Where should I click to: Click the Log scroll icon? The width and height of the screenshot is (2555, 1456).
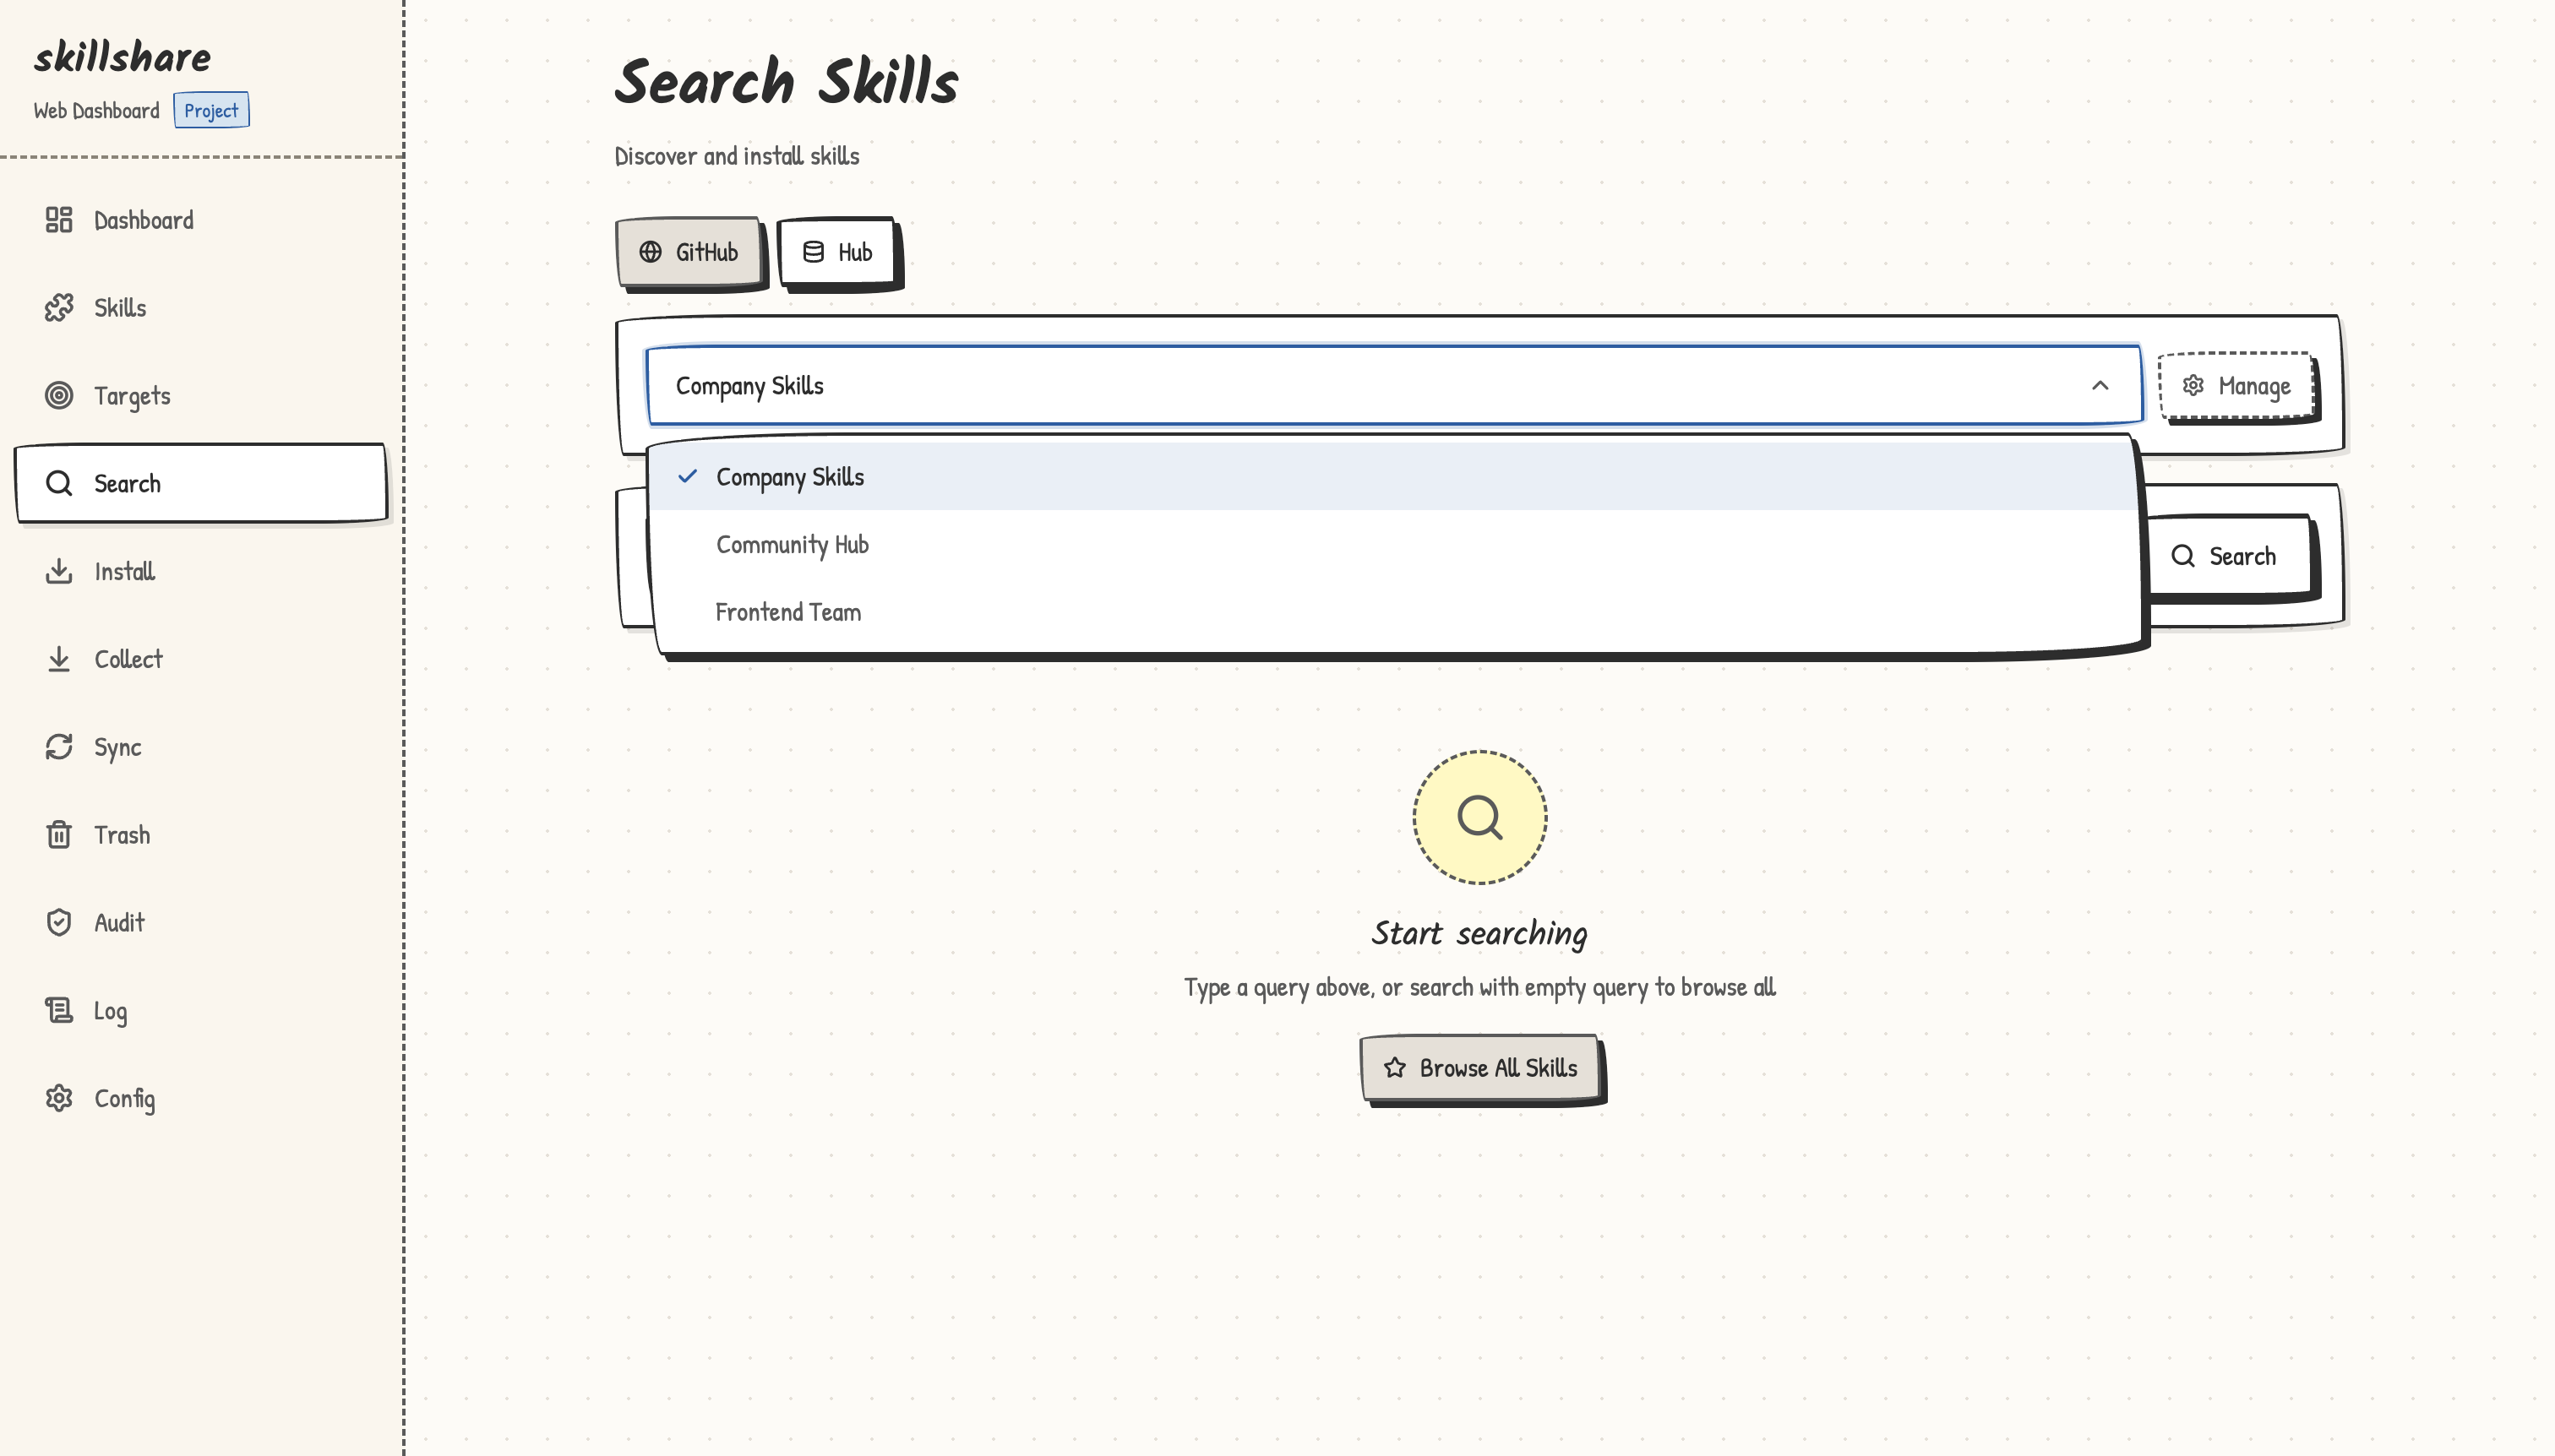59,1010
